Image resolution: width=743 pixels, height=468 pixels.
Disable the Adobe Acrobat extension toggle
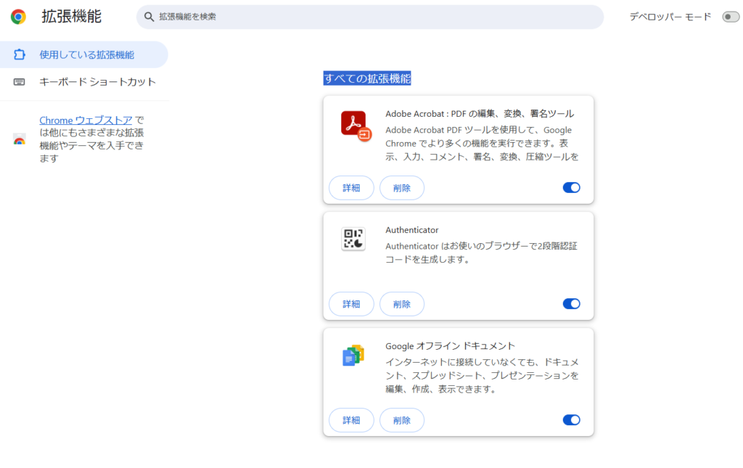click(571, 187)
